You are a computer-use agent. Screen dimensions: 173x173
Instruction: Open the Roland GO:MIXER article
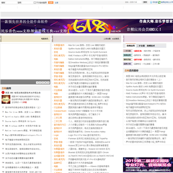pos(89,149)
